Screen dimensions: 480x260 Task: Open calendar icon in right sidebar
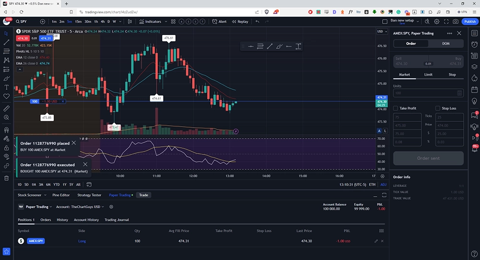coord(475,90)
